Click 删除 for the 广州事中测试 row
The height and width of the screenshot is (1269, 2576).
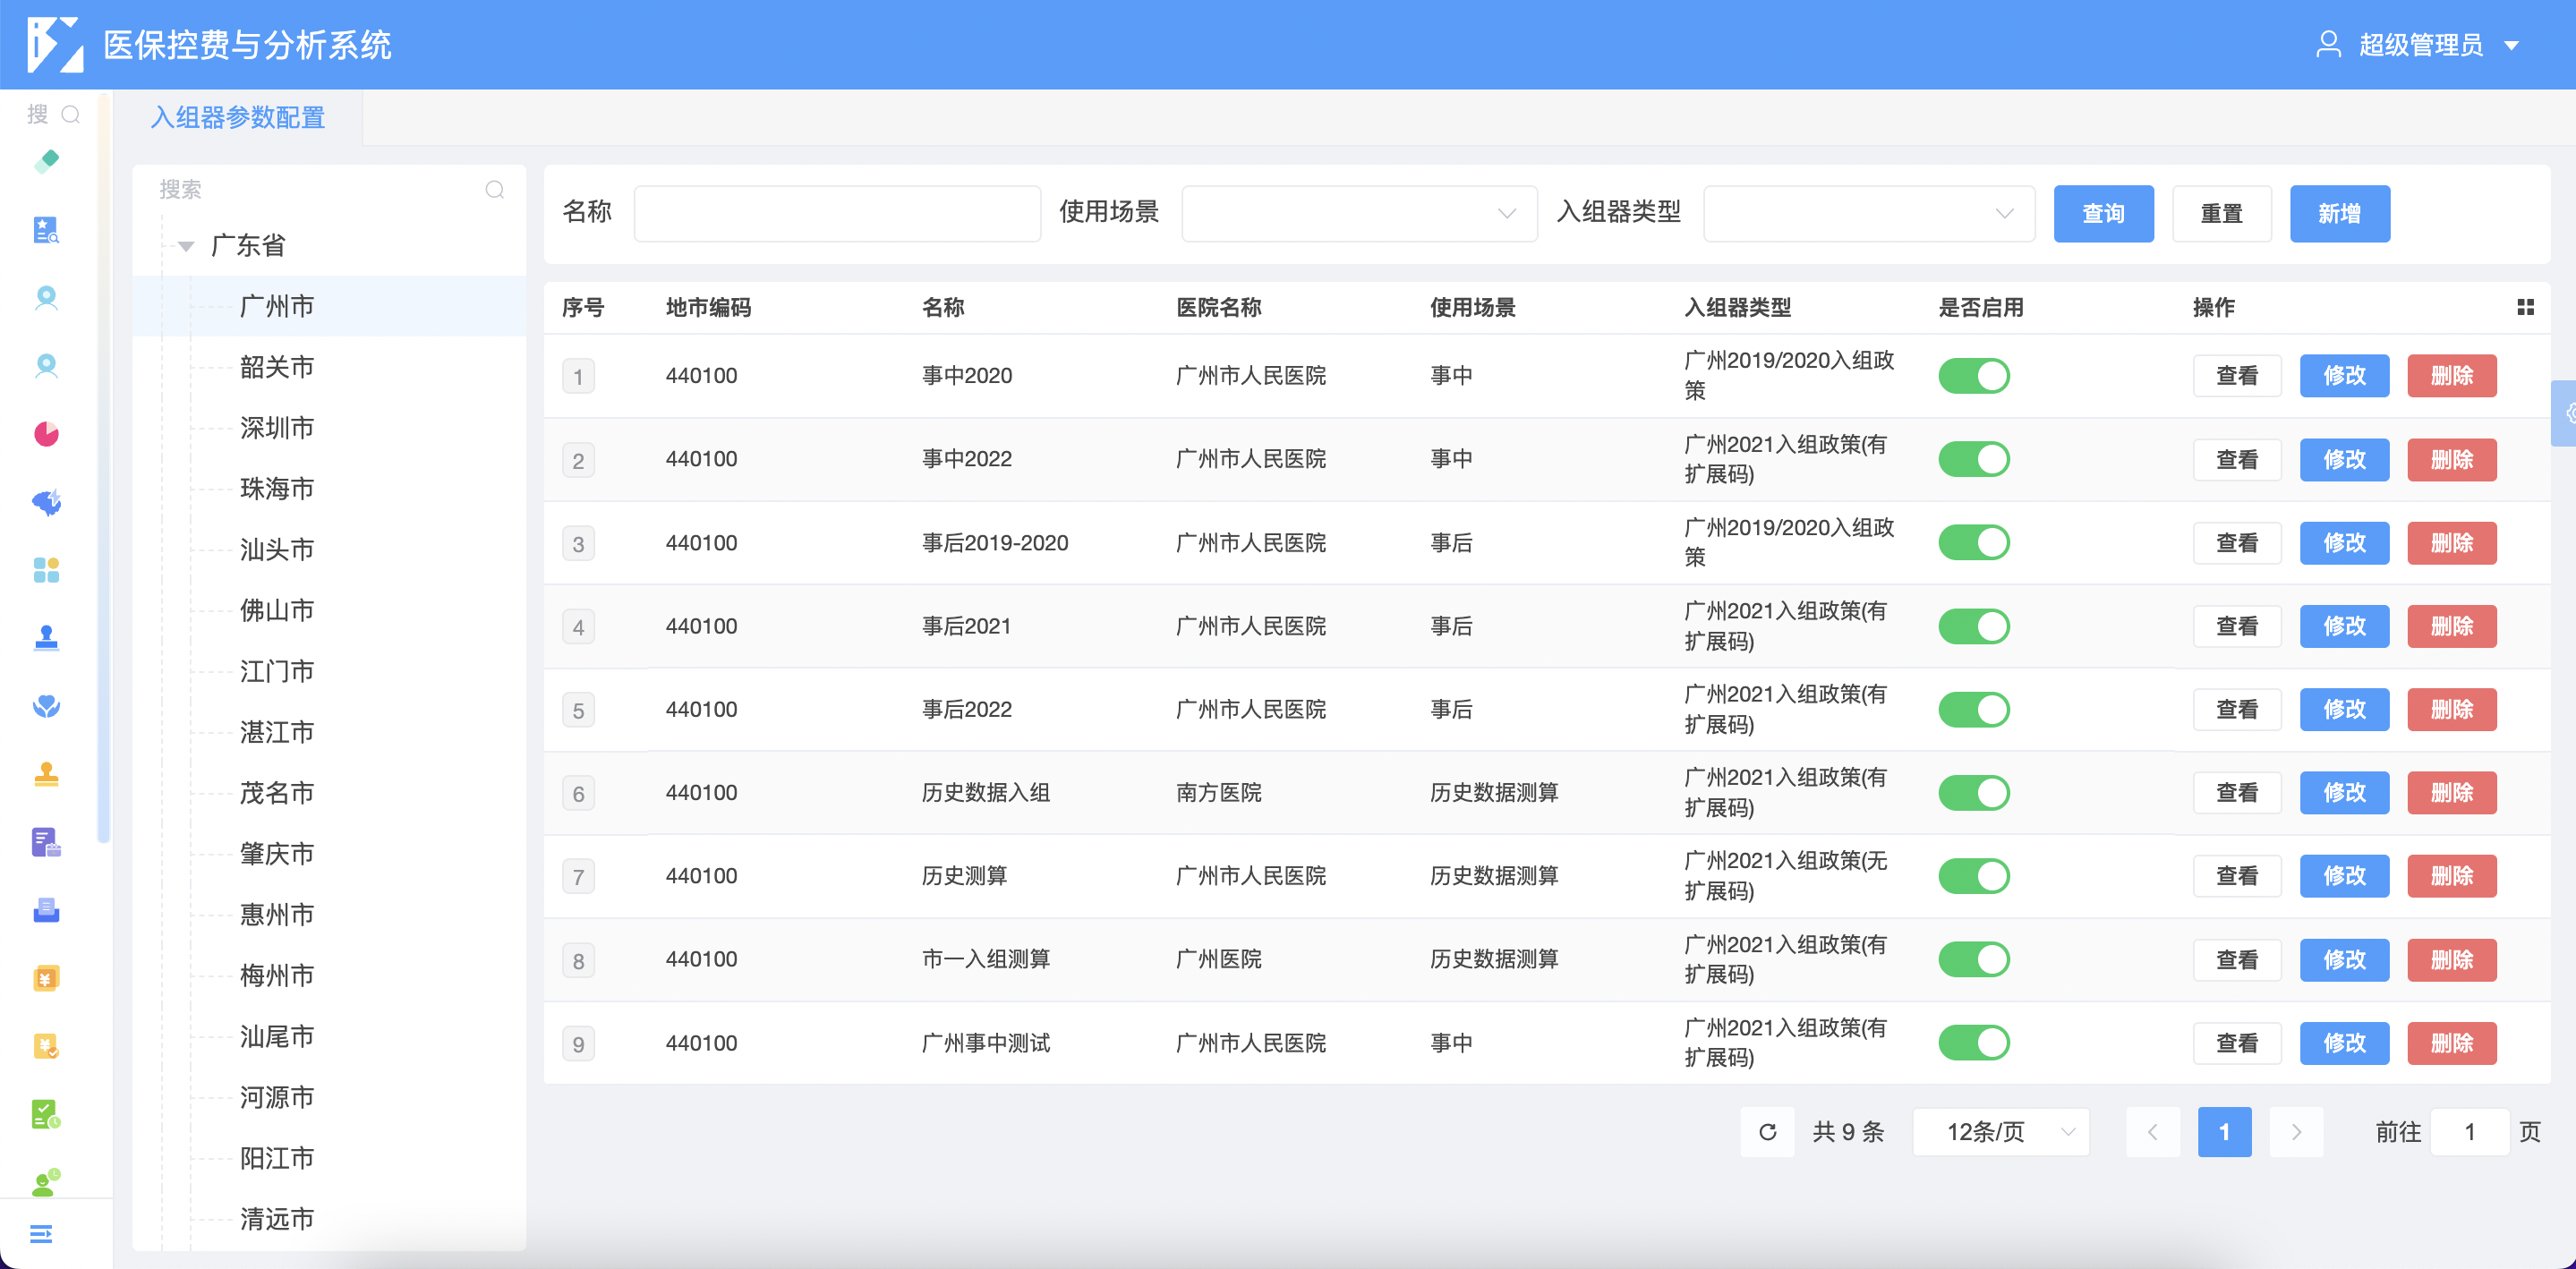pyautogui.click(x=2452, y=1043)
